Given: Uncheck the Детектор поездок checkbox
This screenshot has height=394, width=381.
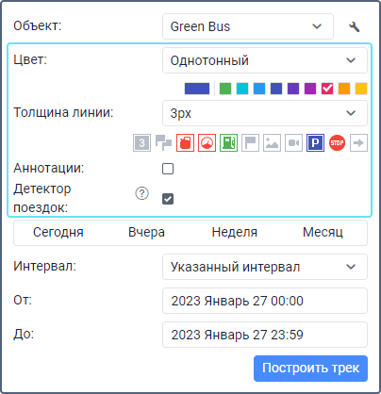Looking at the screenshot, I should [x=168, y=199].
